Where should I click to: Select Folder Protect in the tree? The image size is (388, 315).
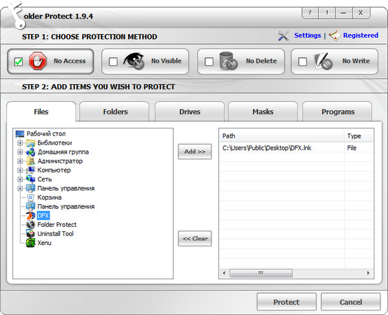[57, 225]
